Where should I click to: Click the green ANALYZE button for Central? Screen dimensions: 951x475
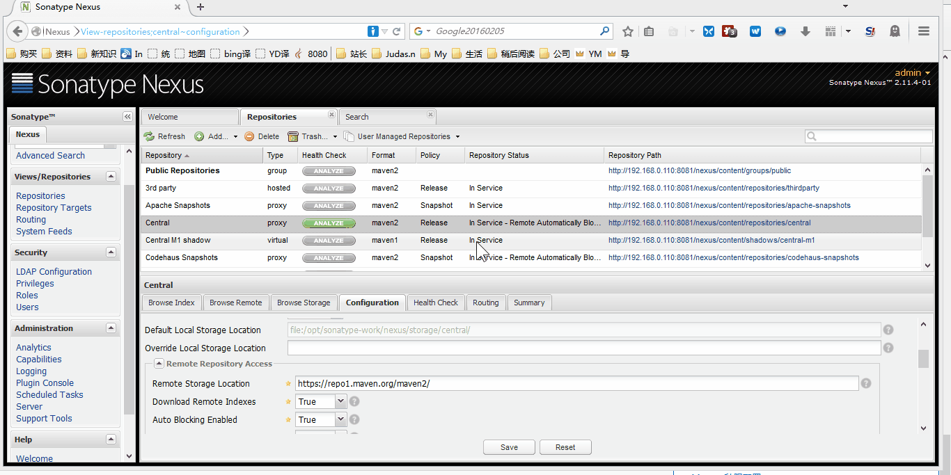(329, 223)
